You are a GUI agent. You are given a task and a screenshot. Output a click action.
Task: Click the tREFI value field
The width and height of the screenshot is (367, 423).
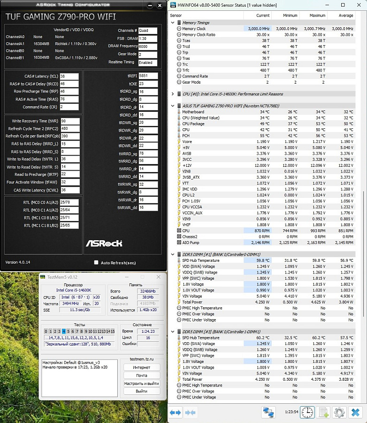[148, 76]
